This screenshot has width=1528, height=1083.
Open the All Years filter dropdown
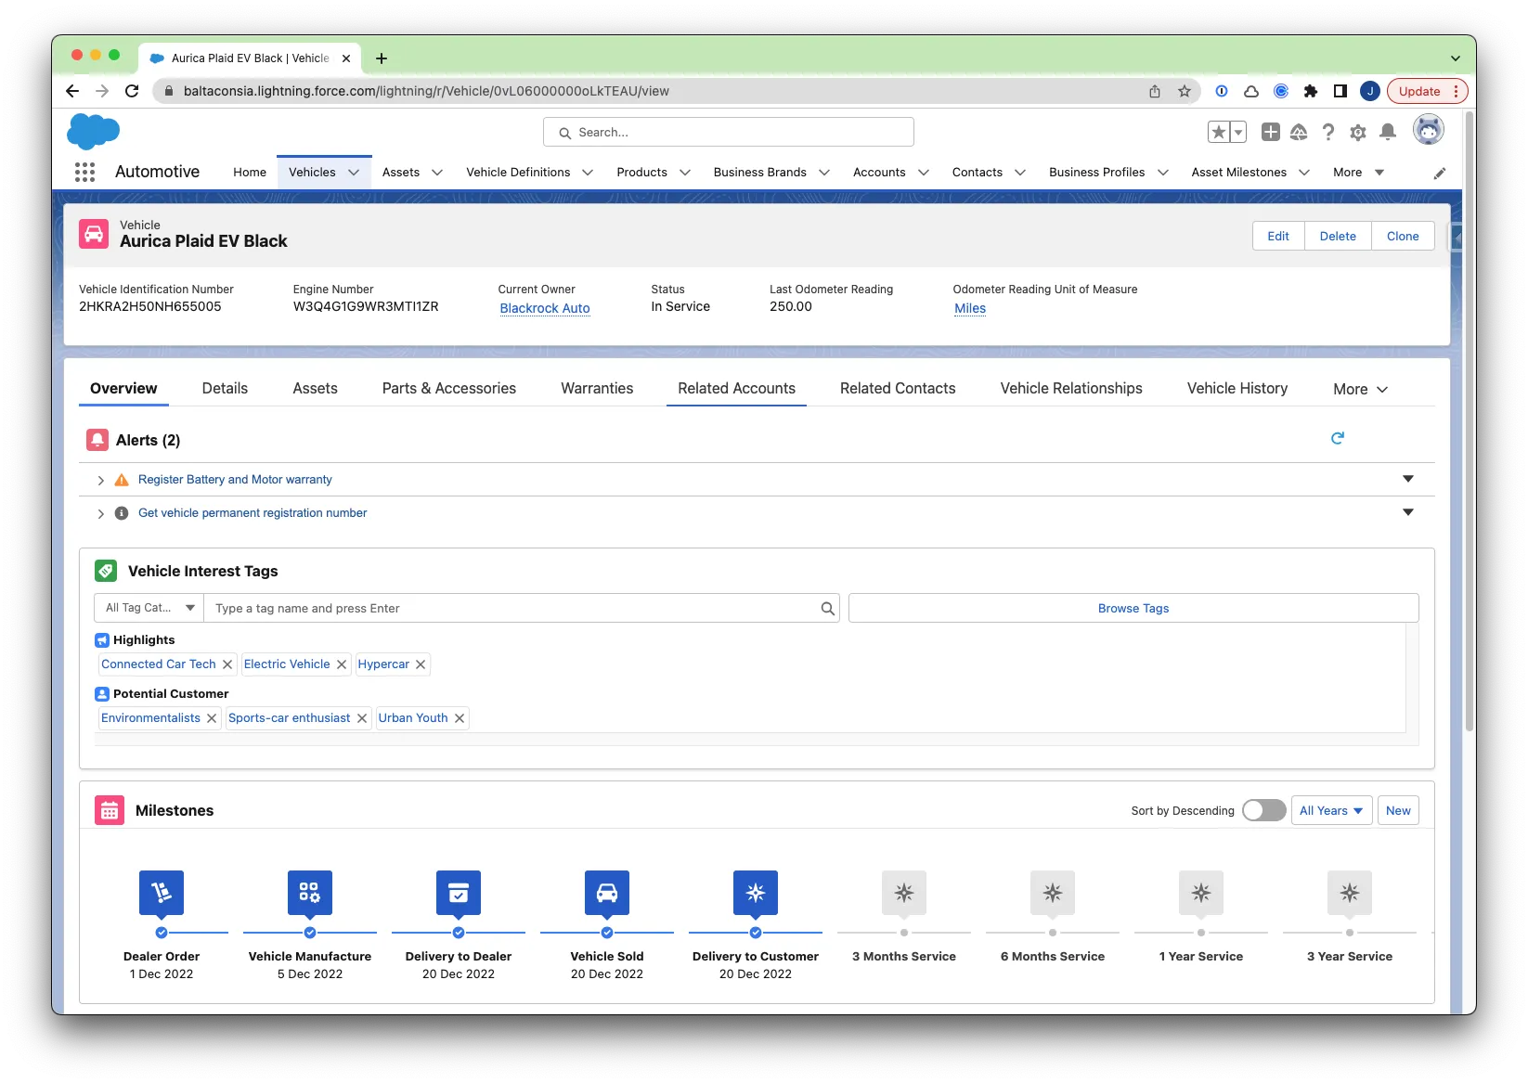1331,810
